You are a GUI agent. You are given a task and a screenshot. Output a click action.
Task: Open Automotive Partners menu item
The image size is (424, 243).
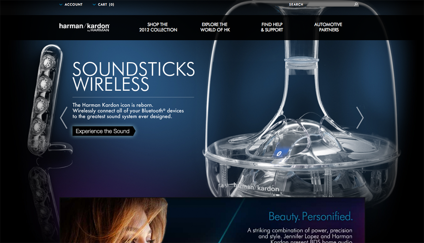pos(328,27)
